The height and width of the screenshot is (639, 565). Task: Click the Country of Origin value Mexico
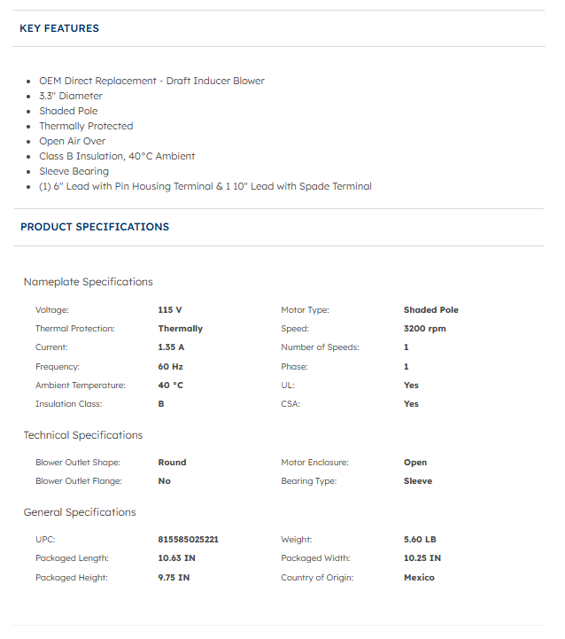tap(419, 577)
